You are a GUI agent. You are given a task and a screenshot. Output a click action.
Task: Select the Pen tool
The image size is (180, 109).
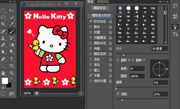point(3,59)
